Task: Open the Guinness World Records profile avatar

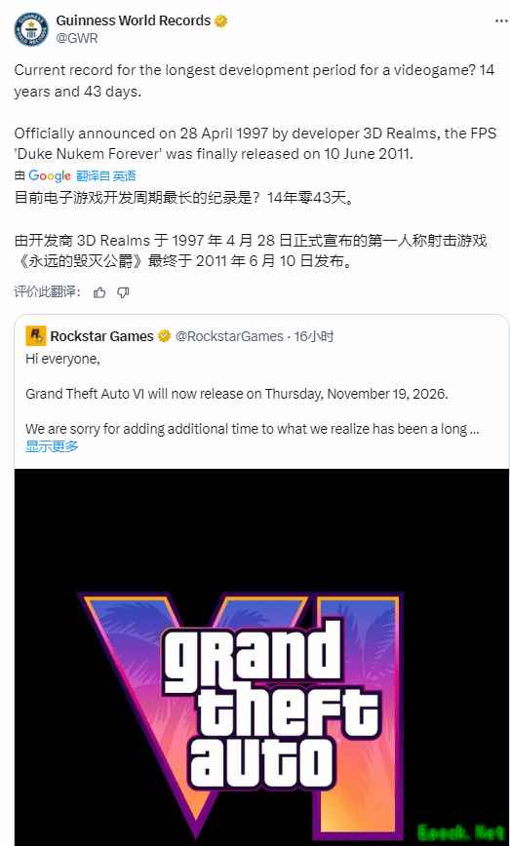Action: point(31,29)
